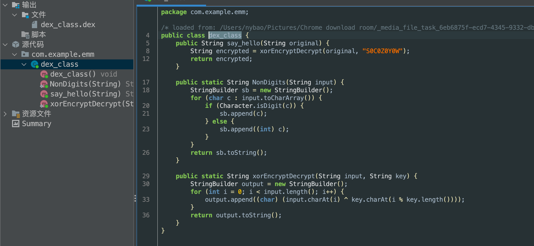Open the Summary tree item
This screenshot has width=534, height=246.
tap(37, 124)
